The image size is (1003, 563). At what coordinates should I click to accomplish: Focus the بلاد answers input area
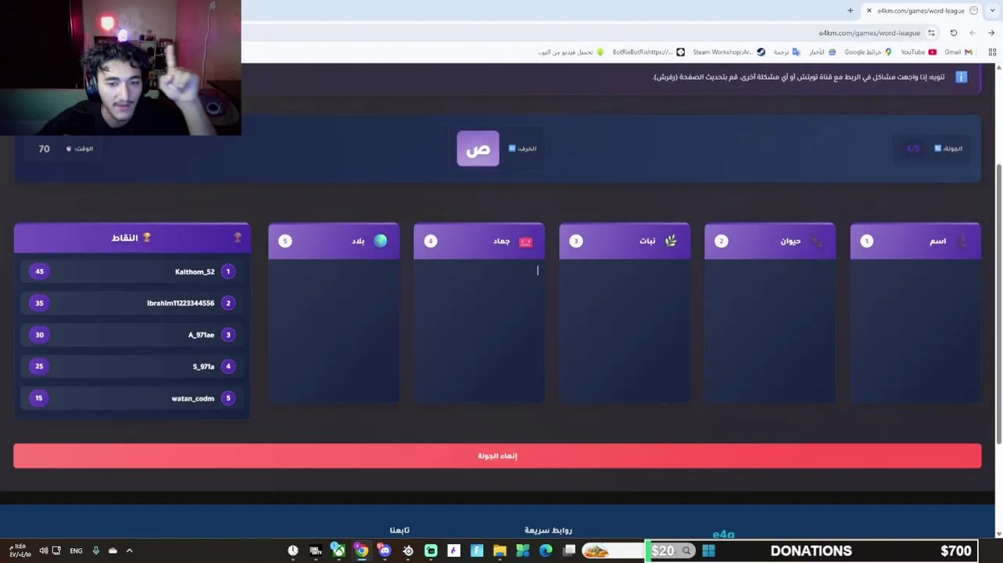point(333,330)
